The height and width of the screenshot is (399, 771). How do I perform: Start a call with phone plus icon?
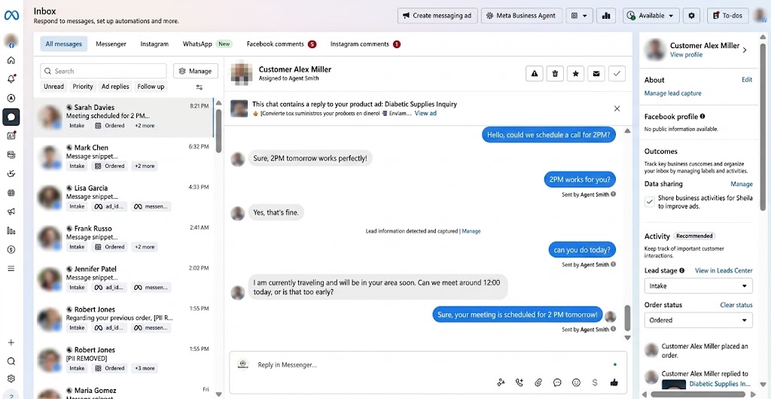[x=520, y=382]
